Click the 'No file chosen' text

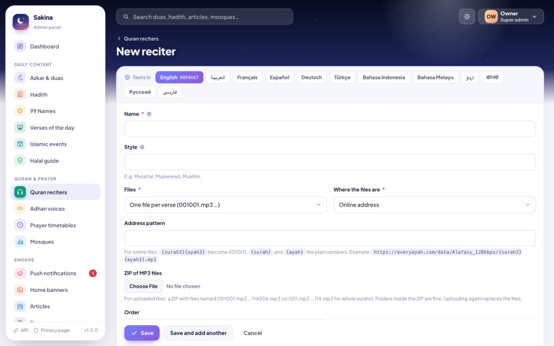click(183, 286)
